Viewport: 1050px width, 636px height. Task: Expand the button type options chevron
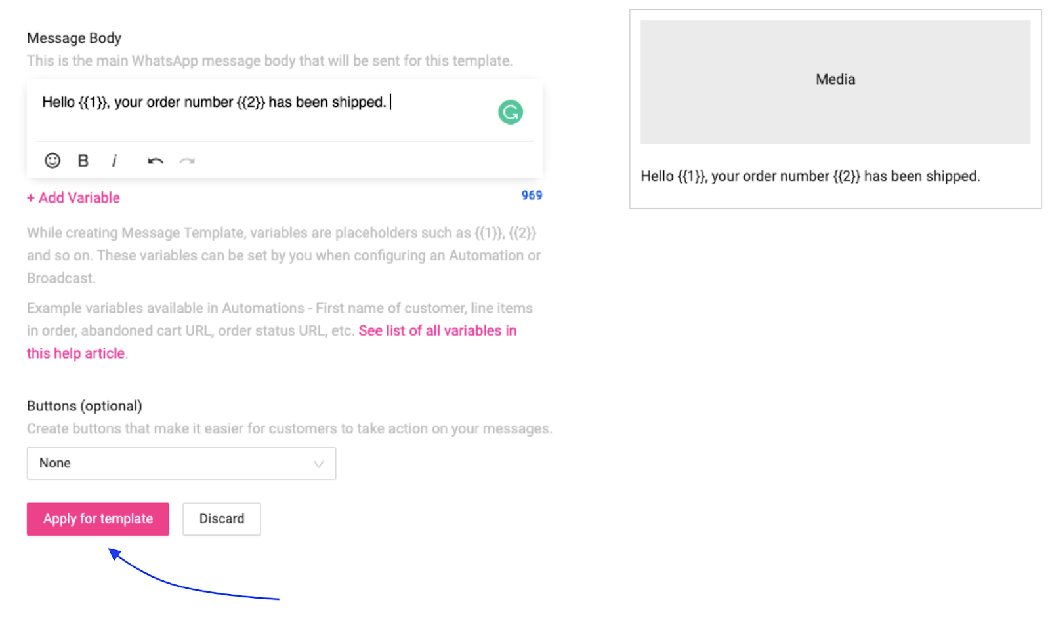pyautogui.click(x=319, y=464)
